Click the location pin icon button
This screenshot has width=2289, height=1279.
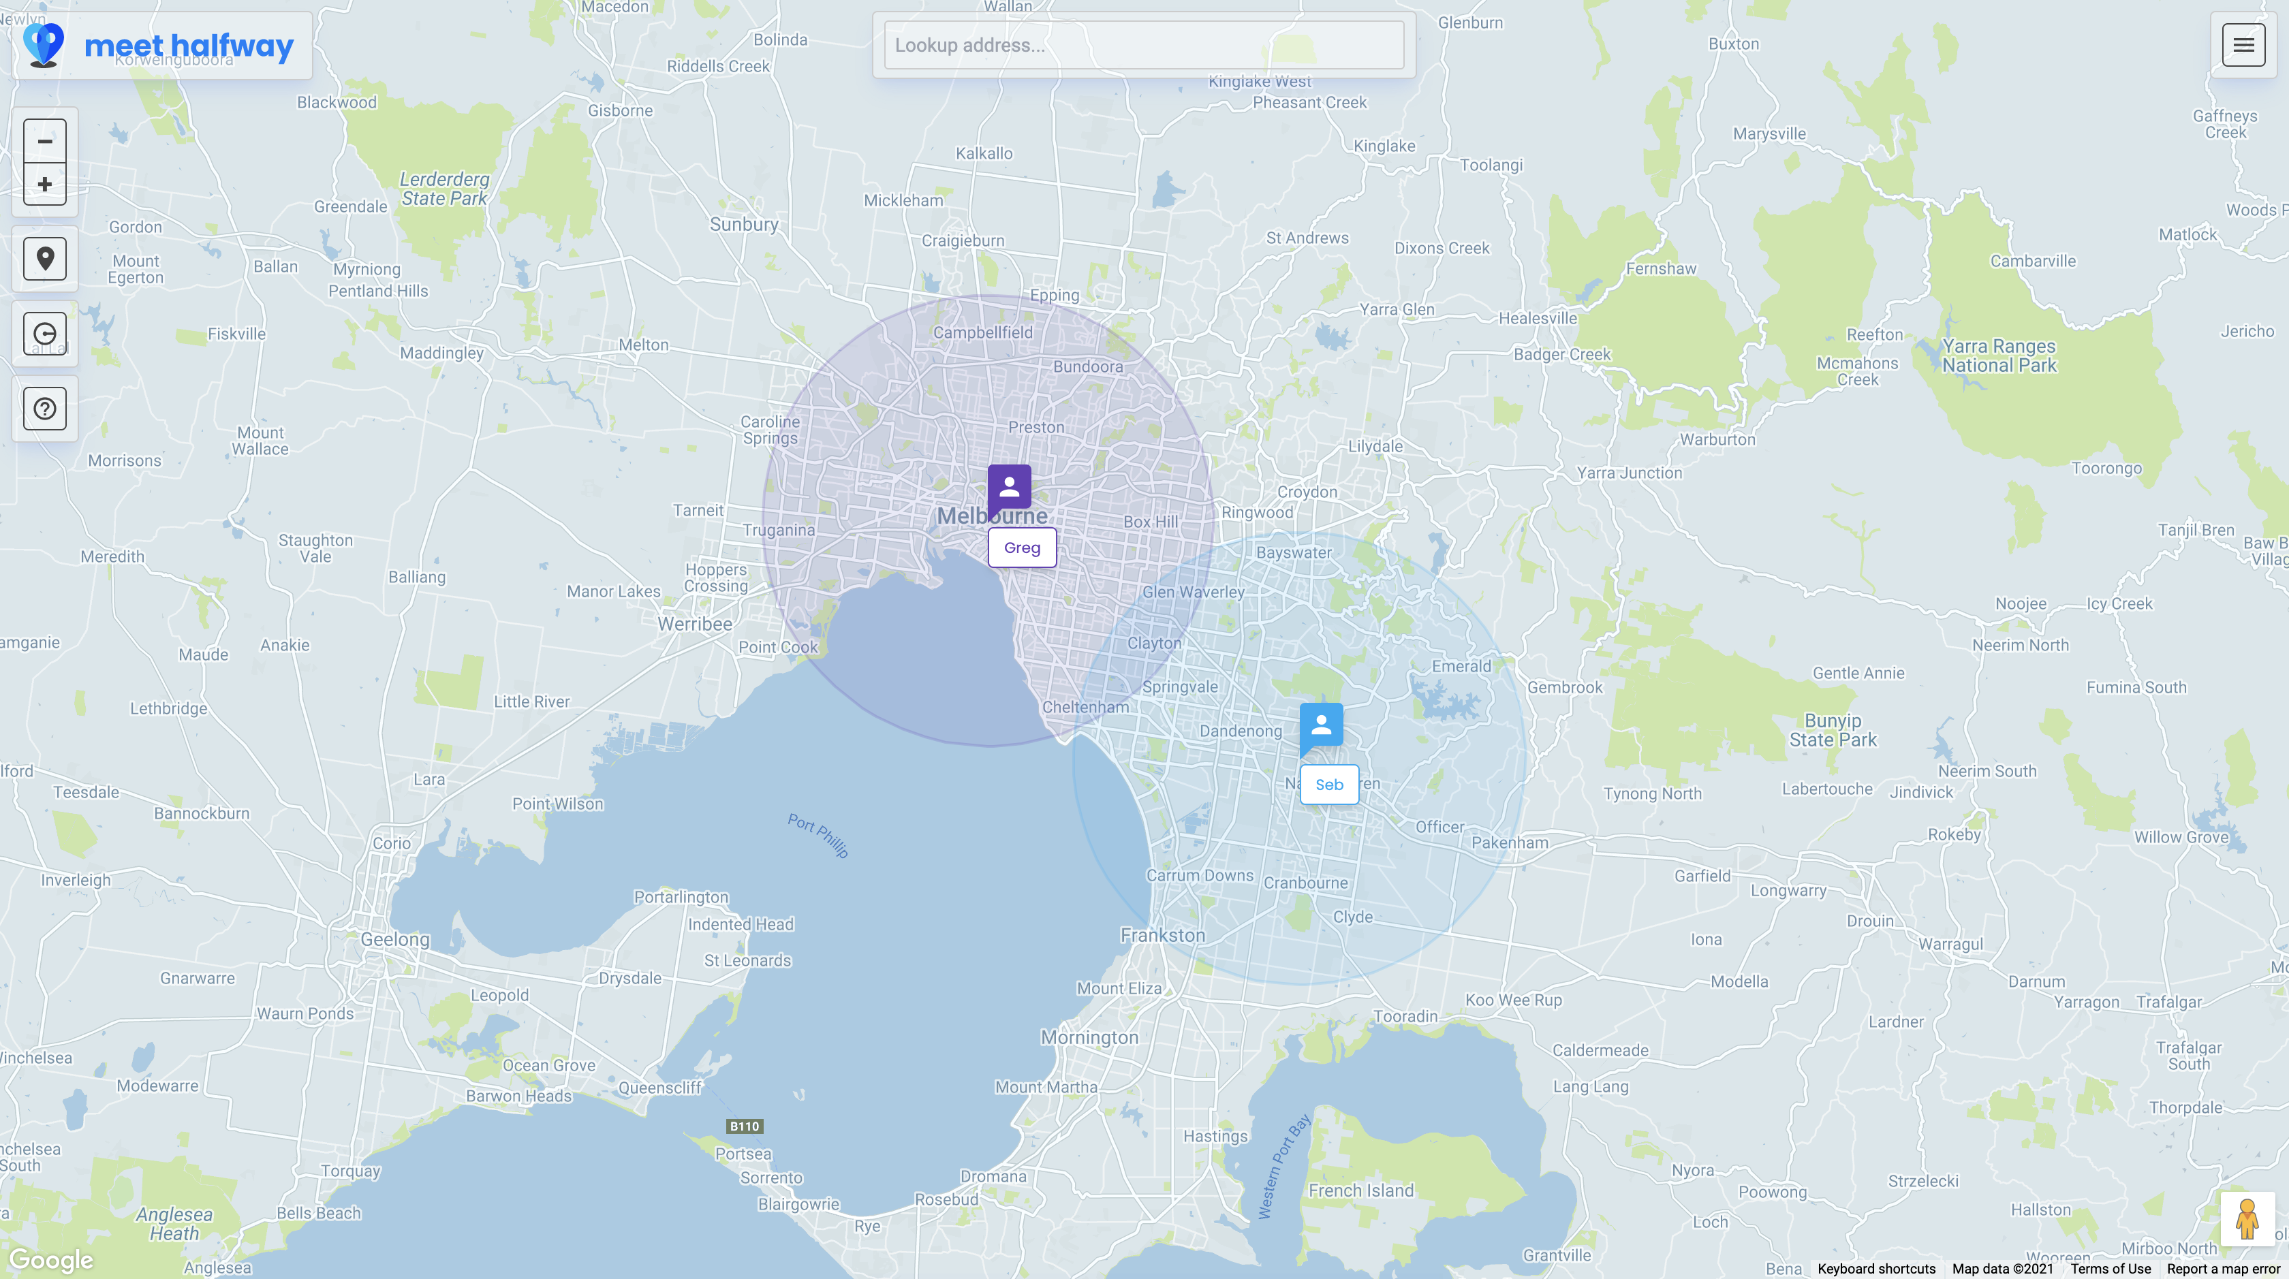[x=44, y=259]
